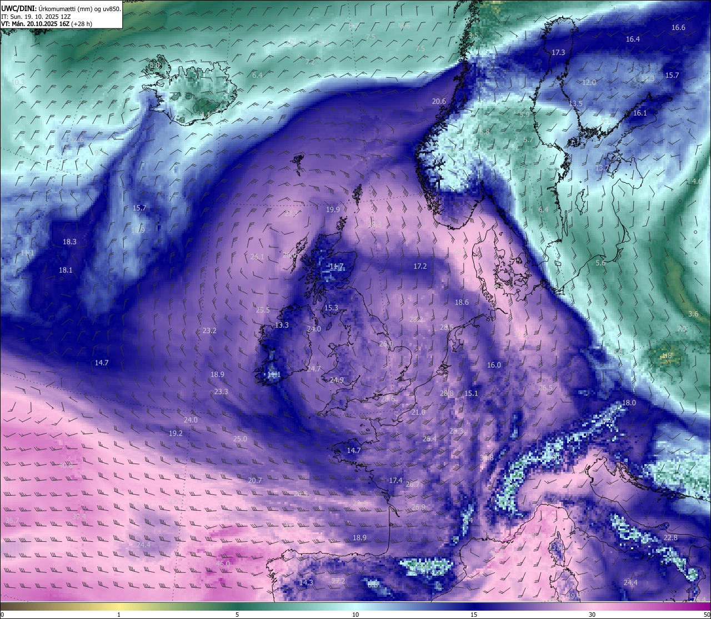Click the map value 3.6
This screenshot has width=711, height=619.
[x=693, y=314]
